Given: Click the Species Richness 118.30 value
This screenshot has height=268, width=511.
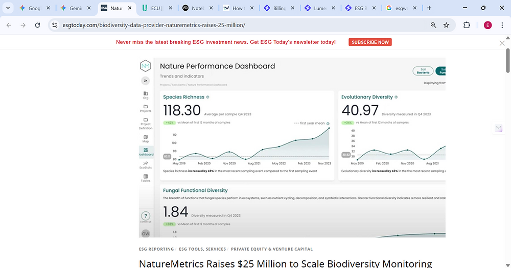Looking at the screenshot, I should tap(182, 110).
